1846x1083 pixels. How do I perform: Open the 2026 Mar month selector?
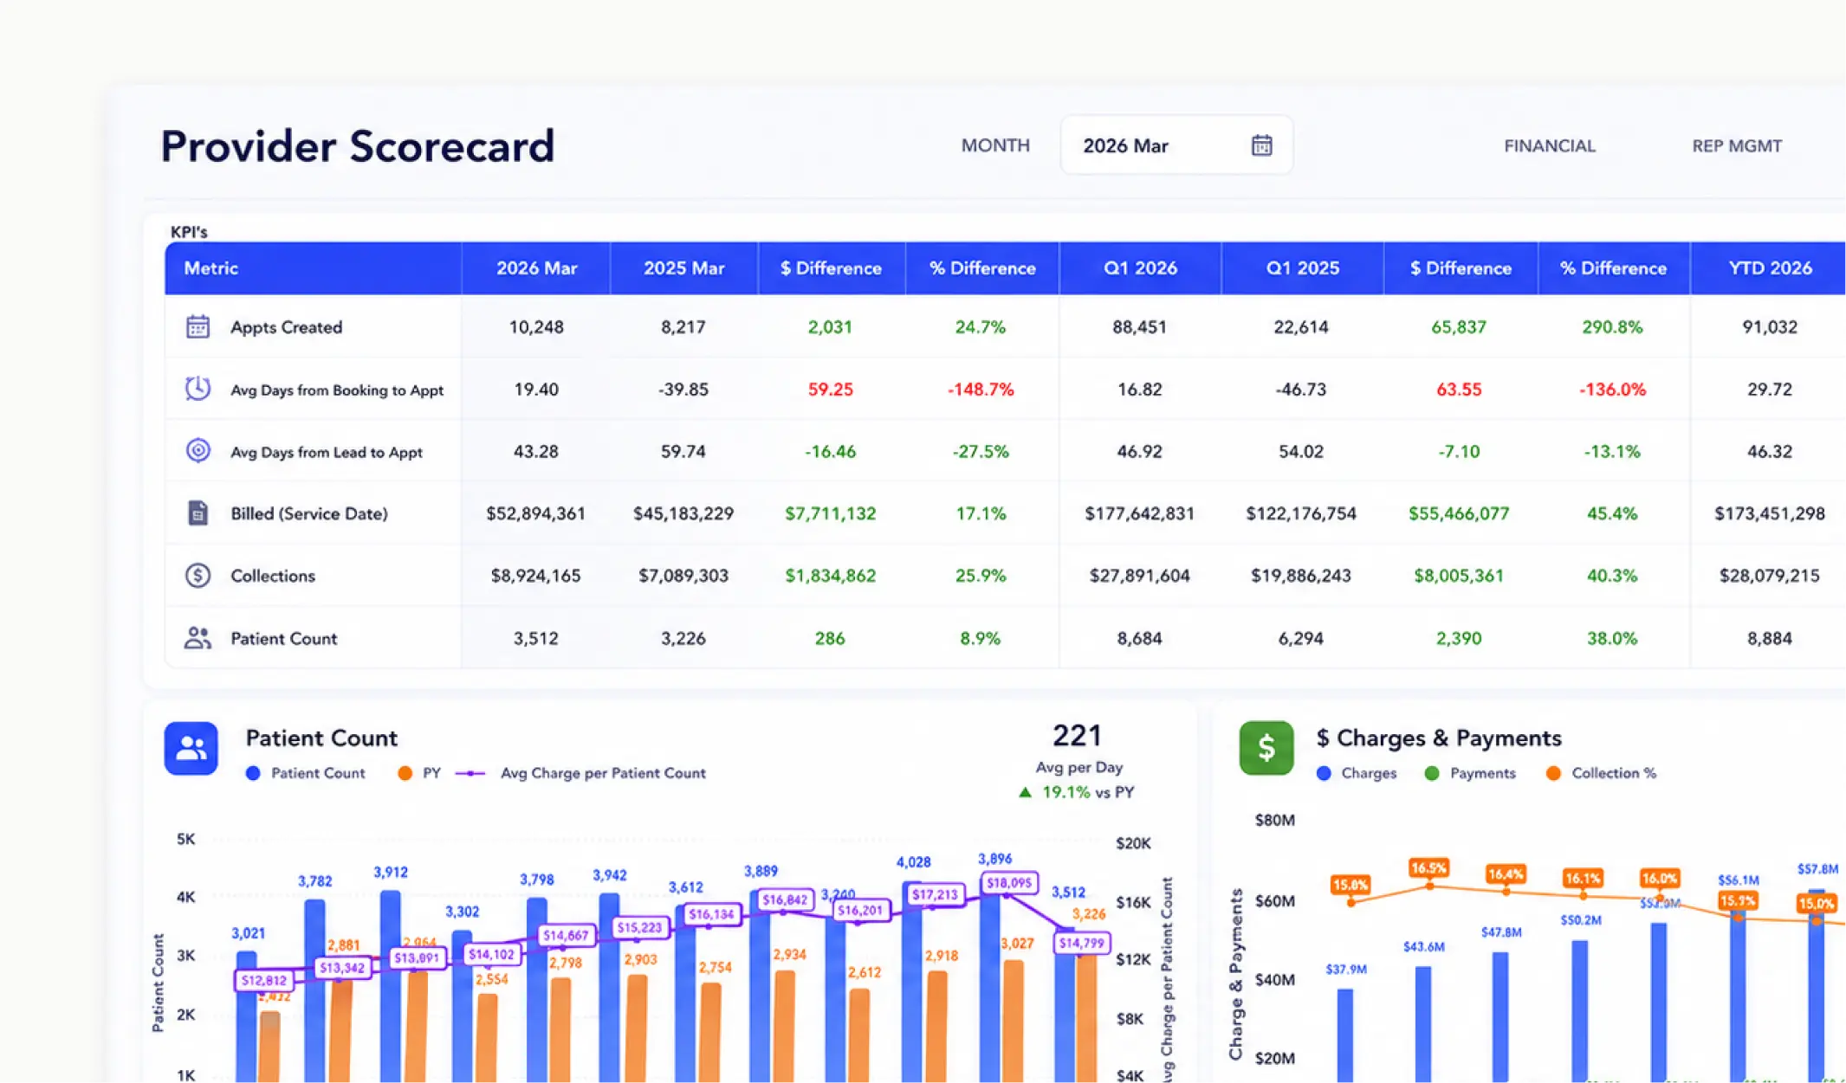coord(1176,145)
